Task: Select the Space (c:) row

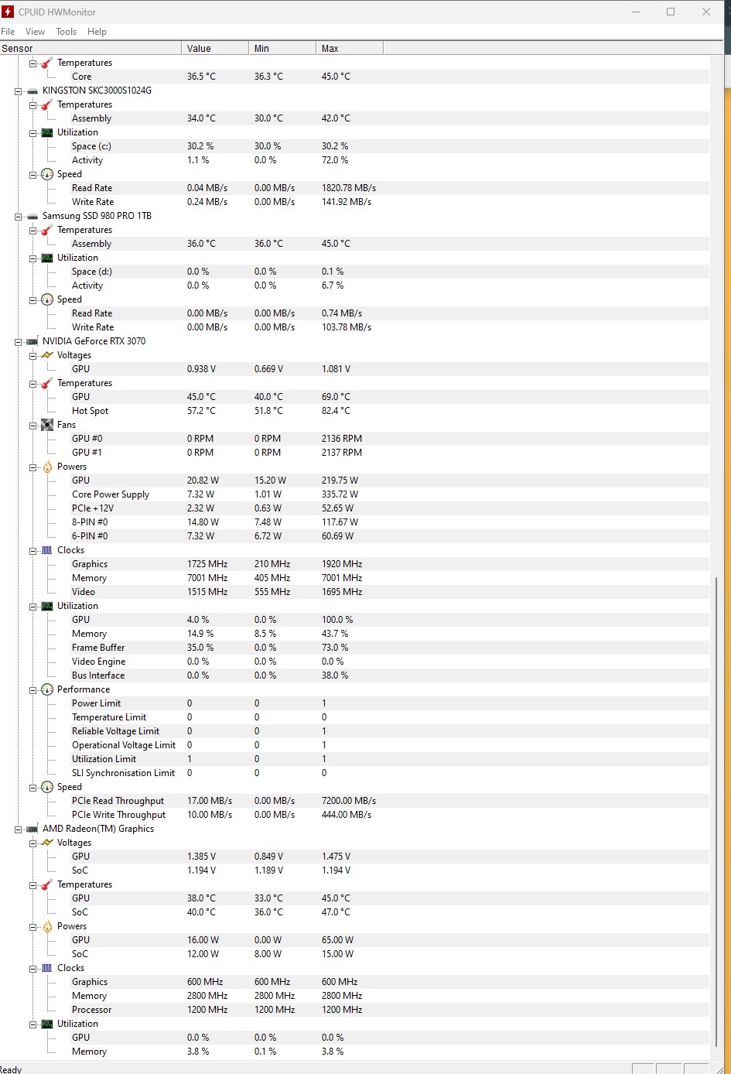Action: [354, 146]
